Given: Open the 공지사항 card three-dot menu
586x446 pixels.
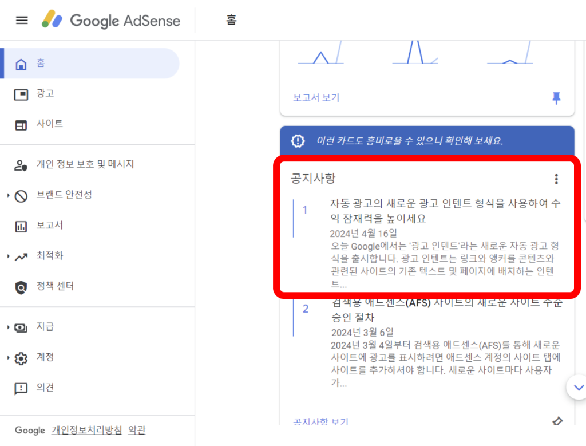Looking at the screenshot, I should coord(556,179).
